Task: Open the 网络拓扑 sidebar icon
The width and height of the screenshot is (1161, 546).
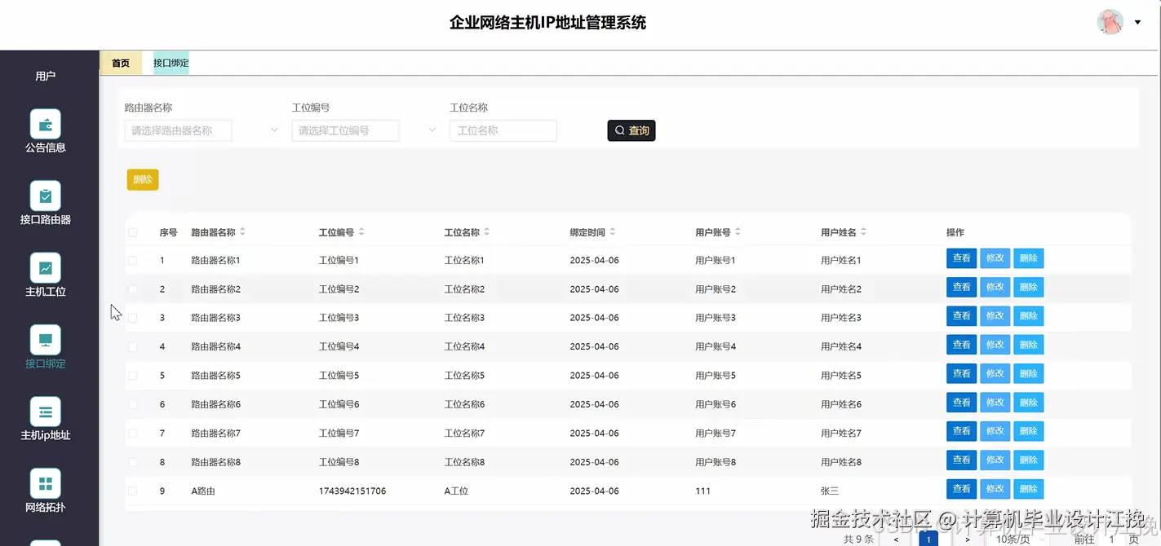Action: pyautogui.click(x=46, y=483)
